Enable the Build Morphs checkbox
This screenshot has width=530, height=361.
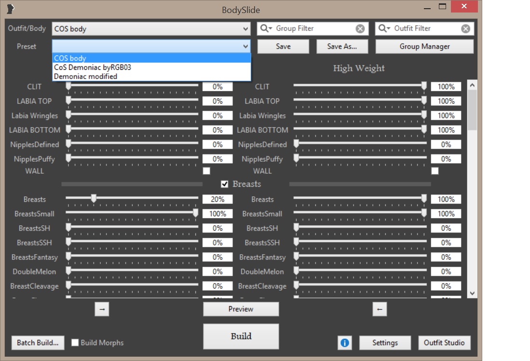coord(75,343)
